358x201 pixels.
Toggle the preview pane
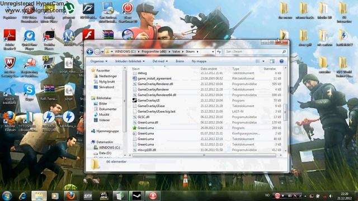coord(272,61)
